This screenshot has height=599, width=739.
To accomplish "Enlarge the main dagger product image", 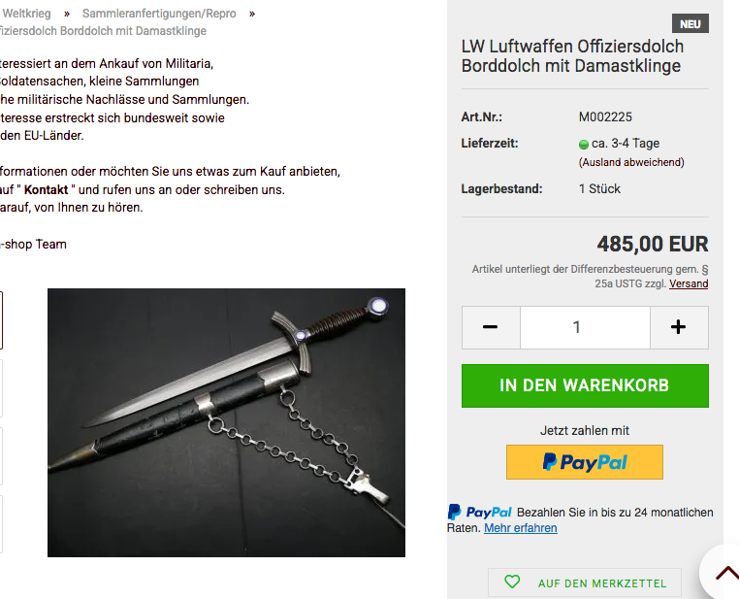I will click(x=226, y=422).
